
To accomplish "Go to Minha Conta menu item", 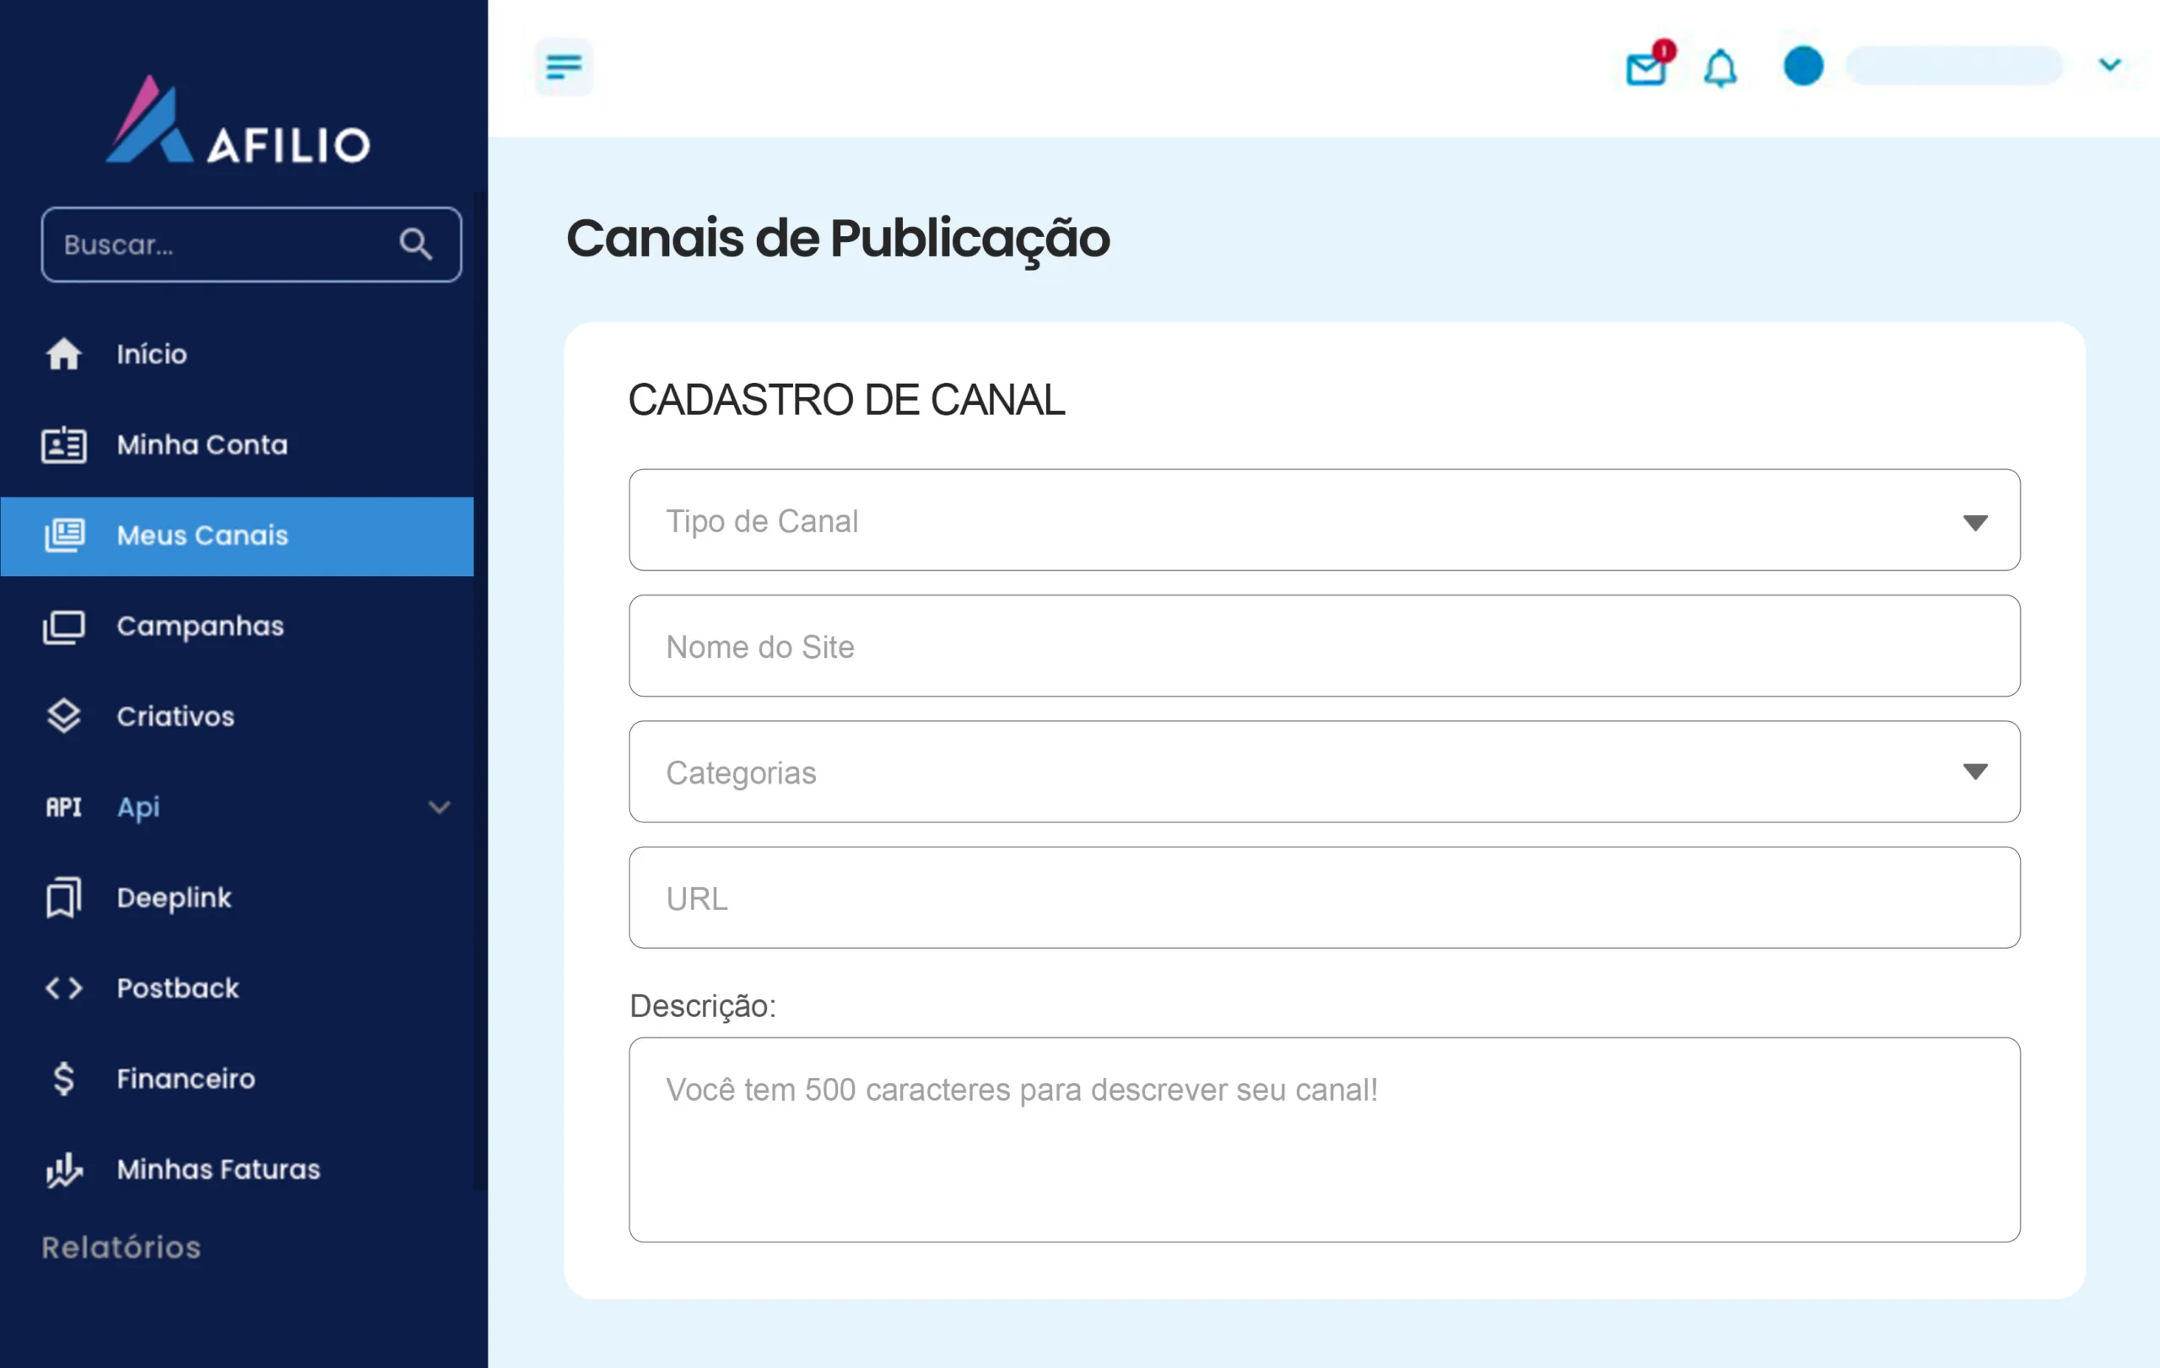I will pyautogui.click(x=202, y=444).
